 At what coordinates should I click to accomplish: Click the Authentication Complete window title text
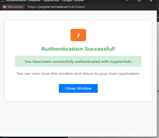pyautogui.click(x=45, y=1)
